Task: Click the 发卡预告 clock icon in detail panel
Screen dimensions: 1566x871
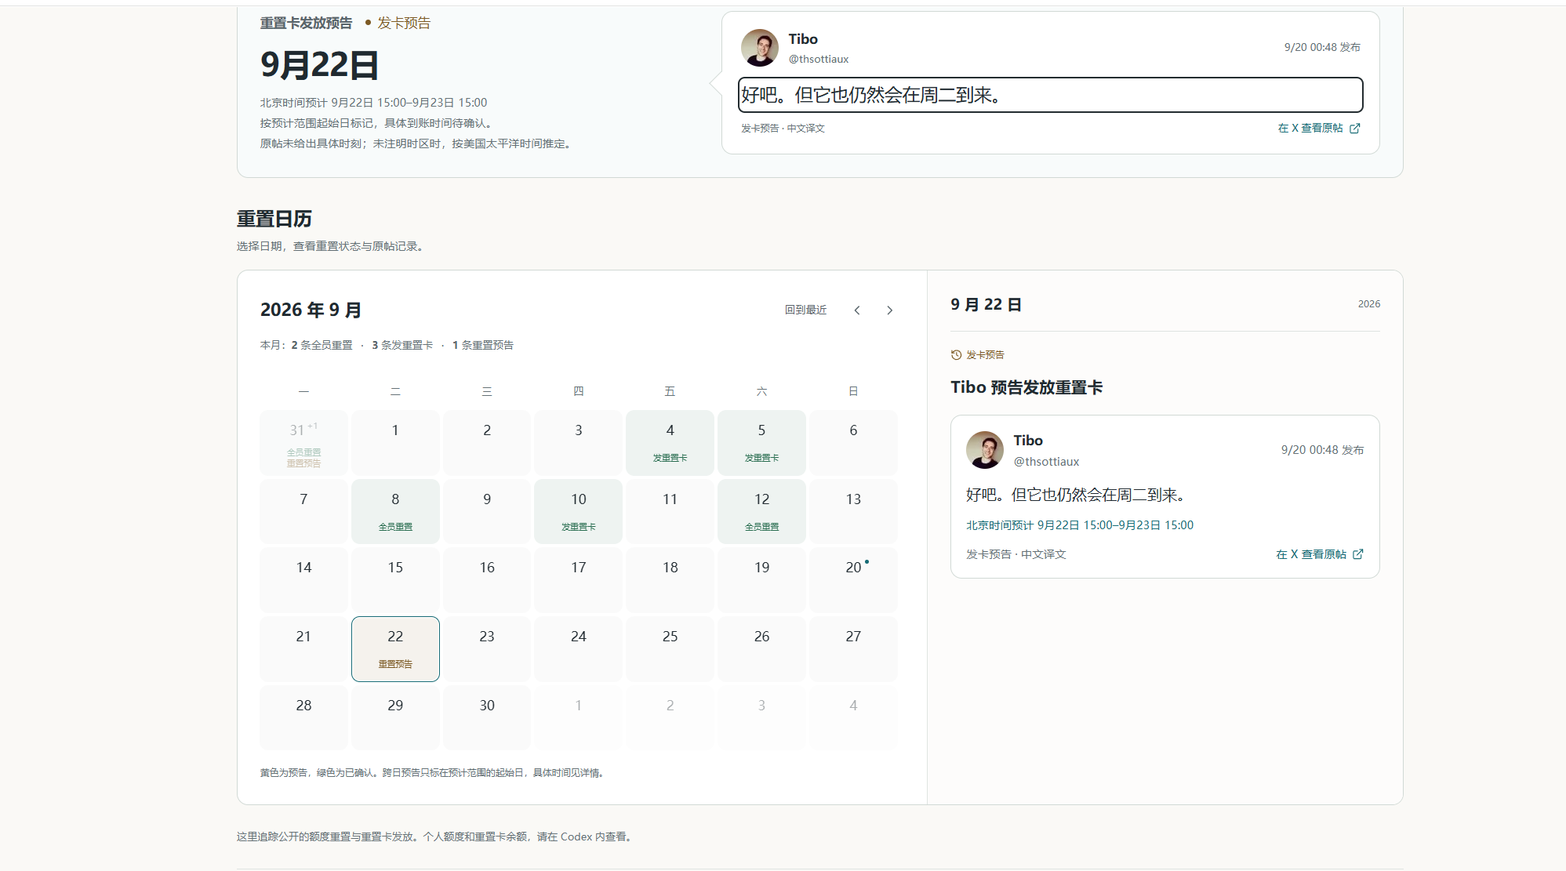Action: 956,355
